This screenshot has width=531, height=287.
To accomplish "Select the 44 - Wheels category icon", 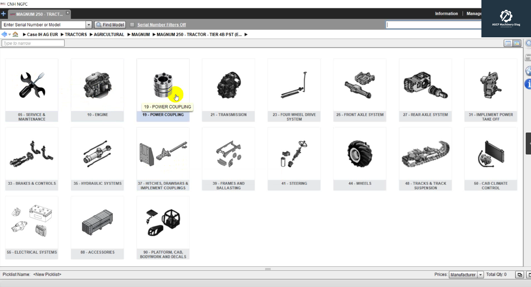I will 359,154.
